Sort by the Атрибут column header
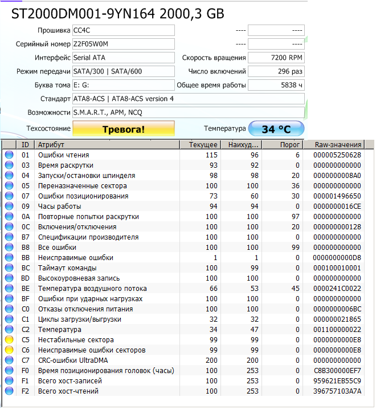Image resolution: width=376 pixels, height=409 pixels. tap(107, 145)
